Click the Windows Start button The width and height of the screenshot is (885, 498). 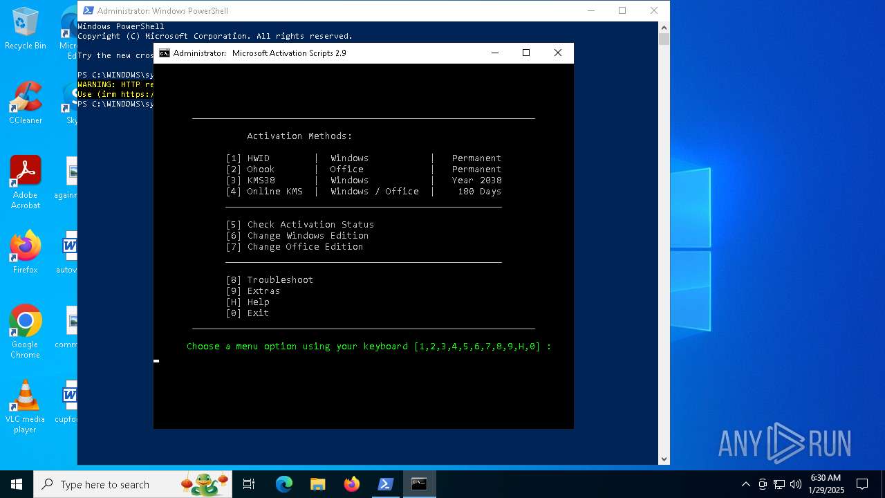click(17, 484)
